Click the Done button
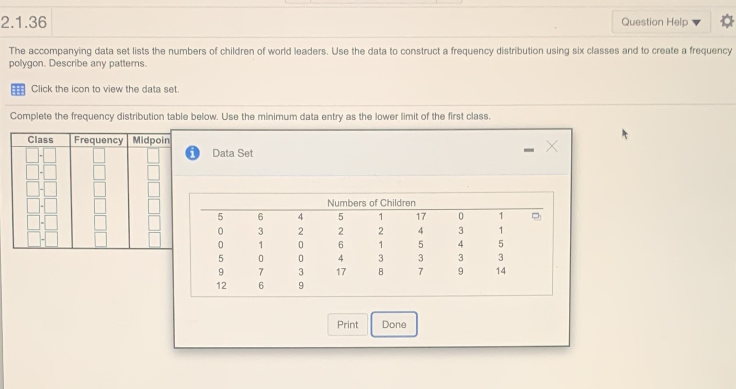Screen dimensions: 736x389 (x=394, y=324)
